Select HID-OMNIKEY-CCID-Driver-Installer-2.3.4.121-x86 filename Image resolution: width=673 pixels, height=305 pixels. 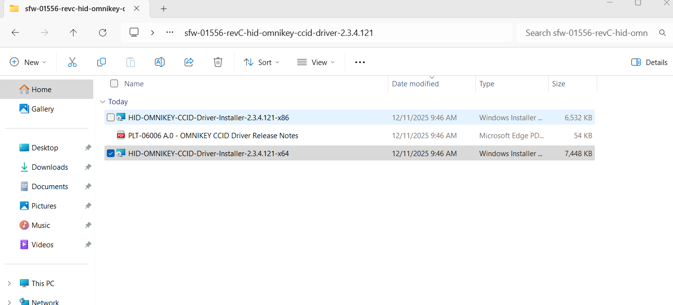[209, 117]
